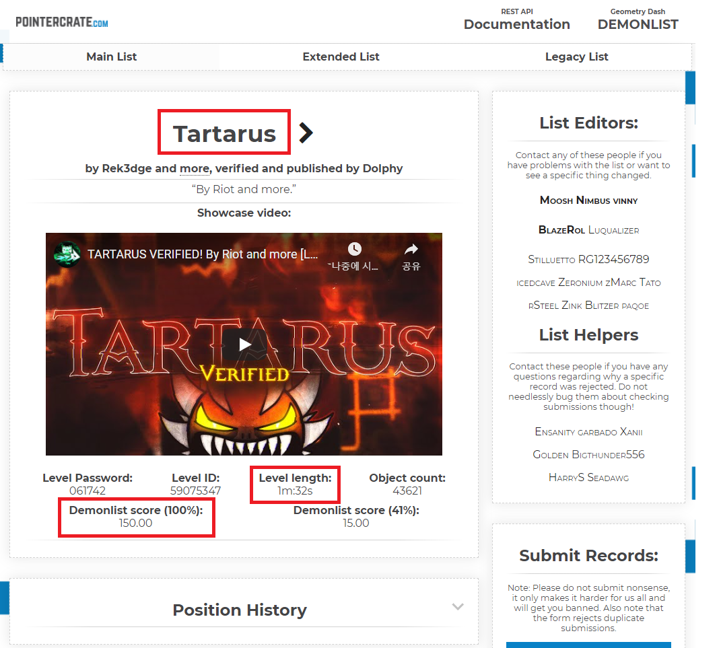
Task: Click list editor Tato
Action: (650, 283)
